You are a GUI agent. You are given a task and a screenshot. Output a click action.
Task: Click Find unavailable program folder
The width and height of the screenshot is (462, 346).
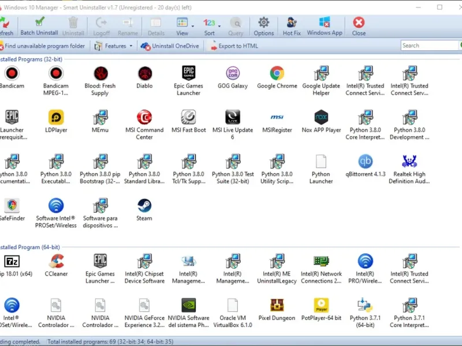(x=42, y=46)
